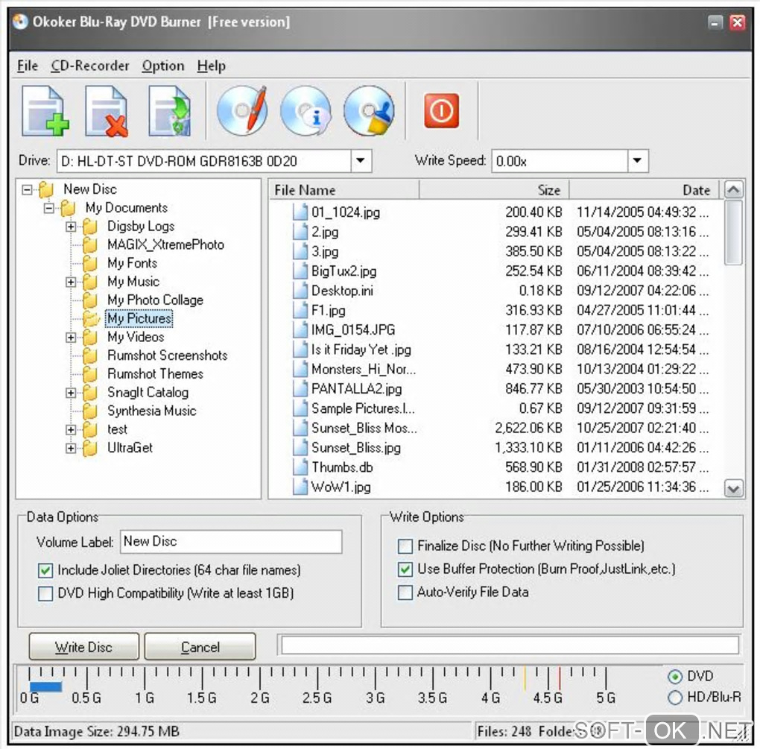The image size is (760, 749).
Task: Click the file icon beside PANTALLA2.jpg
Action: pyautogui.click(x=300, y=388)
